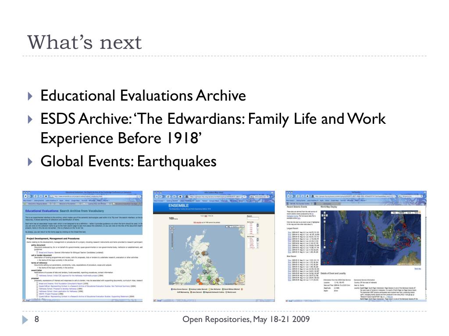Click 'World Map Display' heading in Earthquakes page
Screen dimensions: 449x336
tap(329, 207)
